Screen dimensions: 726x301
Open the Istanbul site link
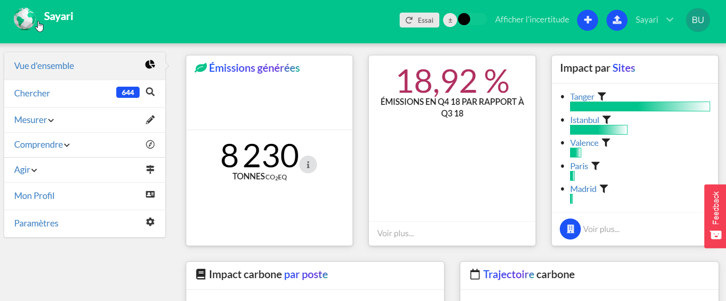585,120
